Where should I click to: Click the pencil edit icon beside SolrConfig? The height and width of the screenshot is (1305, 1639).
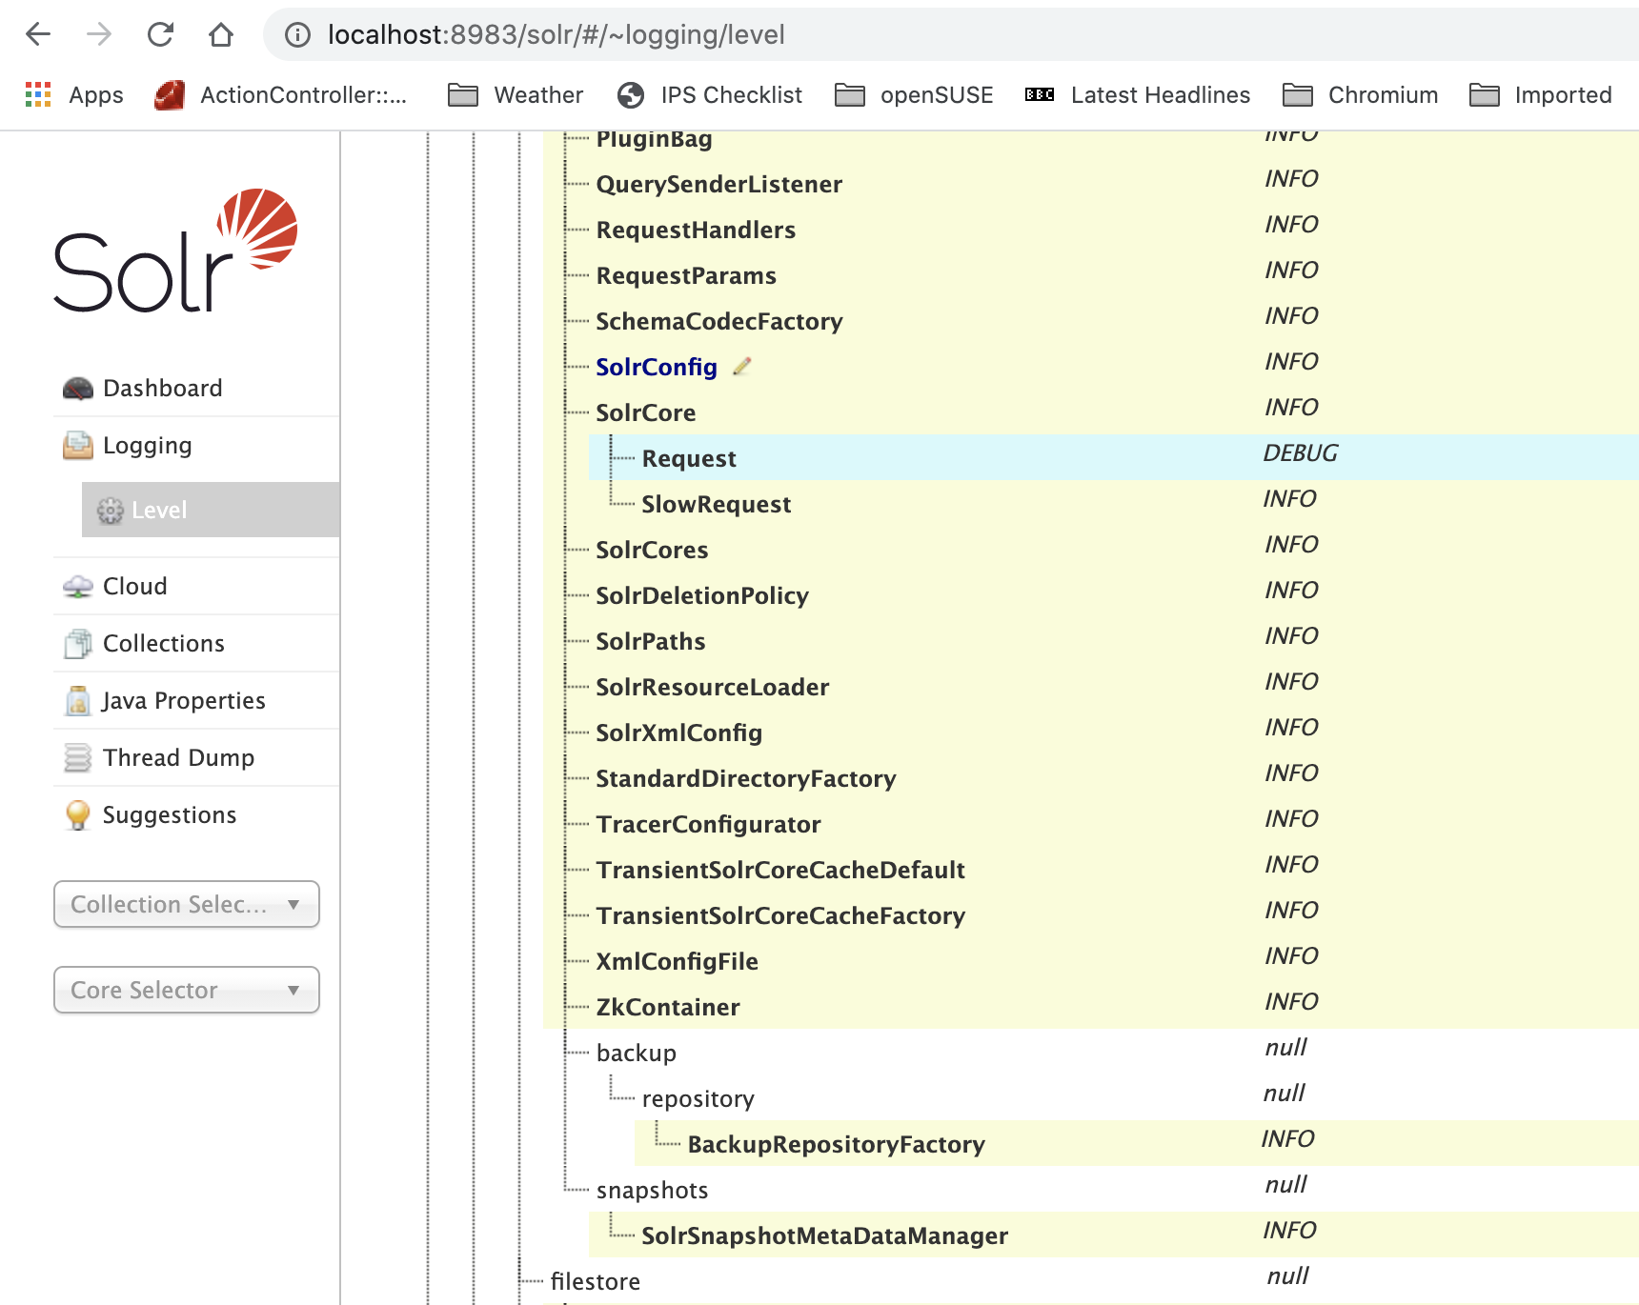coord(742,366)
